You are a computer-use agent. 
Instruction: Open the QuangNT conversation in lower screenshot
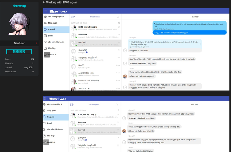[x=95, y=139]
